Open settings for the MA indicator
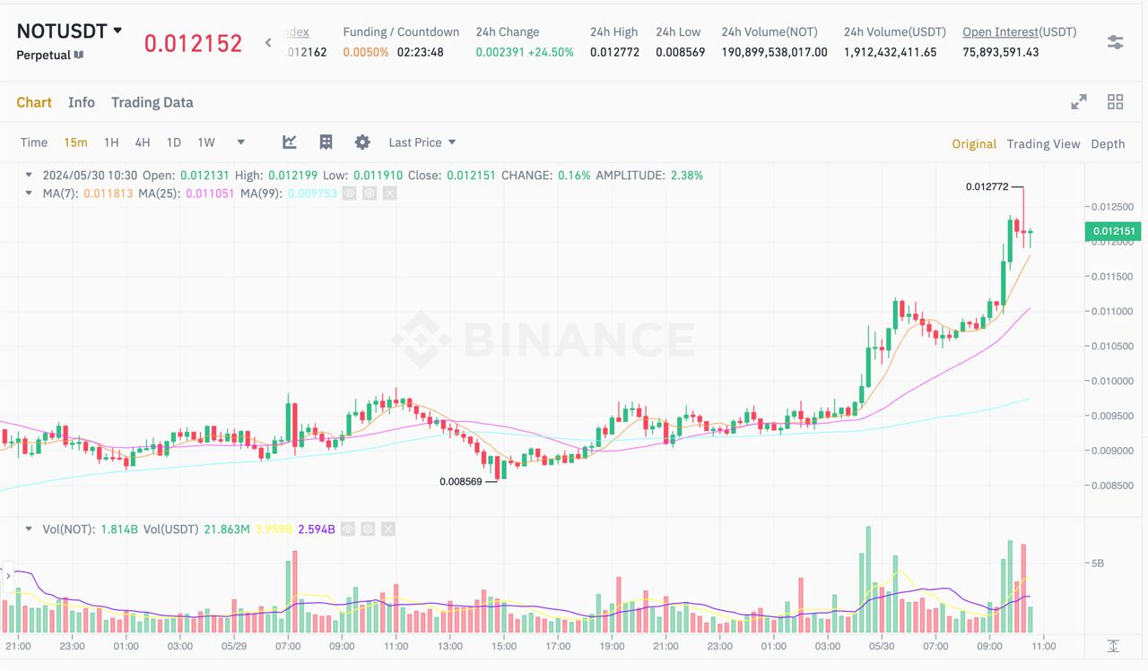This screenshot has width=1148, height=671. coord(370,193)
